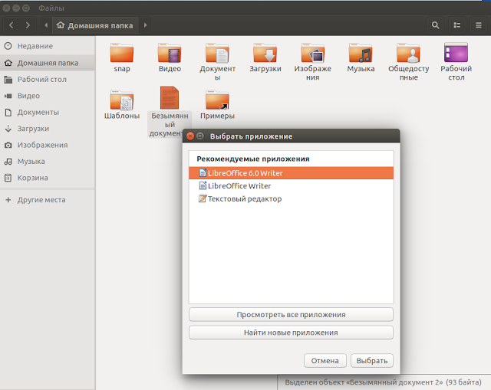Select the Музыка folder icon
This screenshot has width=491, height=390.
pos(361,53)
